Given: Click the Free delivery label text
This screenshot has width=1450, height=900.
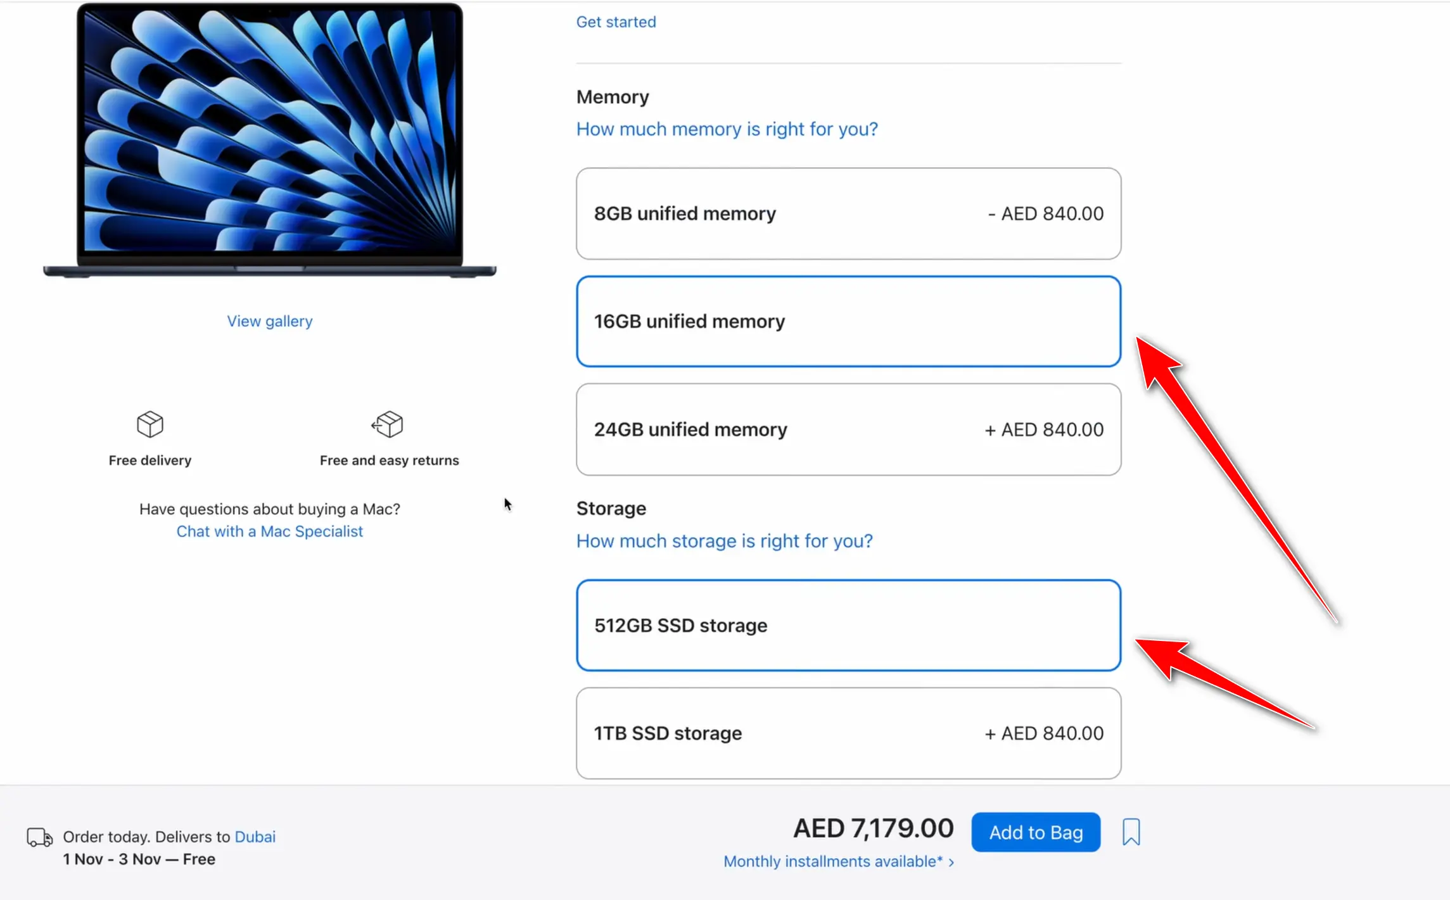Looking at the screenshot, I should click(x=150, y=460).
